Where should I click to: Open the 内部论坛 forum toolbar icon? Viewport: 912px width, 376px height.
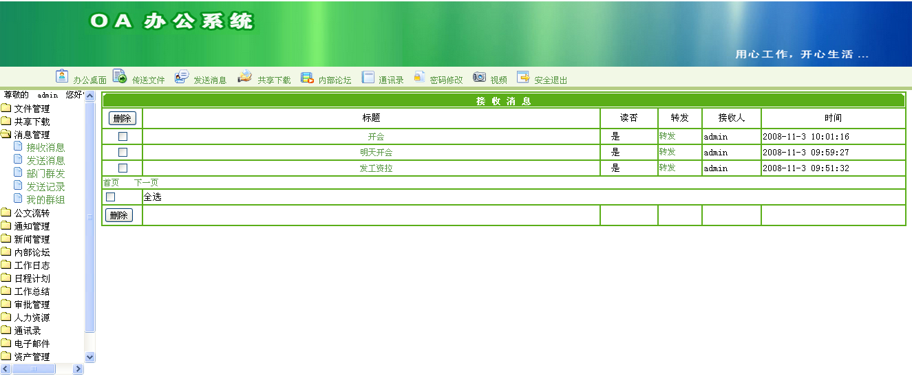(x=307, y=77)
